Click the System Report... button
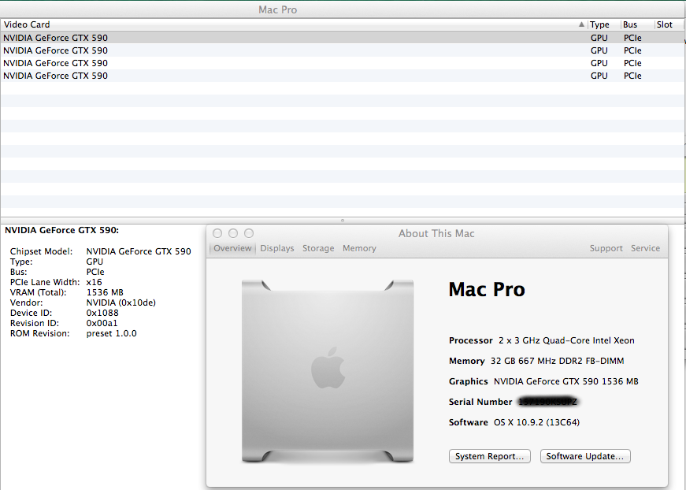The width and height of the screenshot is (686, 490). 490,456
